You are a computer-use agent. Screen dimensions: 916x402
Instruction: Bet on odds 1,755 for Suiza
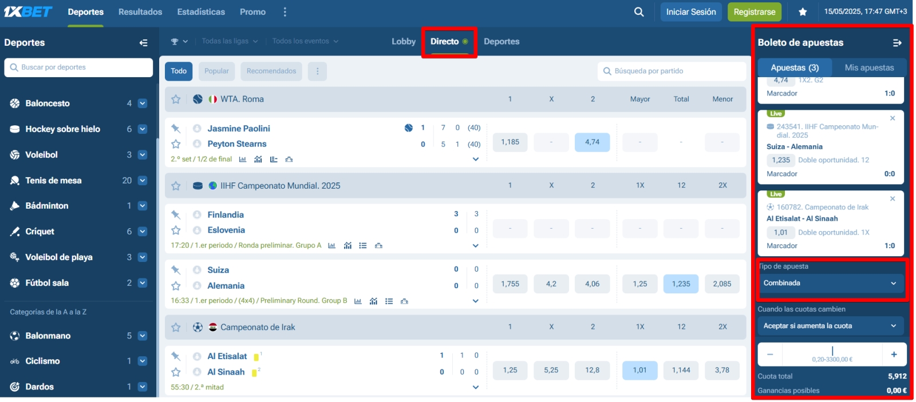[x=510, y=284]
